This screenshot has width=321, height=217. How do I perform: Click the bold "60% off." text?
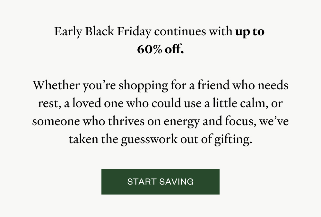[x=160, y=49]
